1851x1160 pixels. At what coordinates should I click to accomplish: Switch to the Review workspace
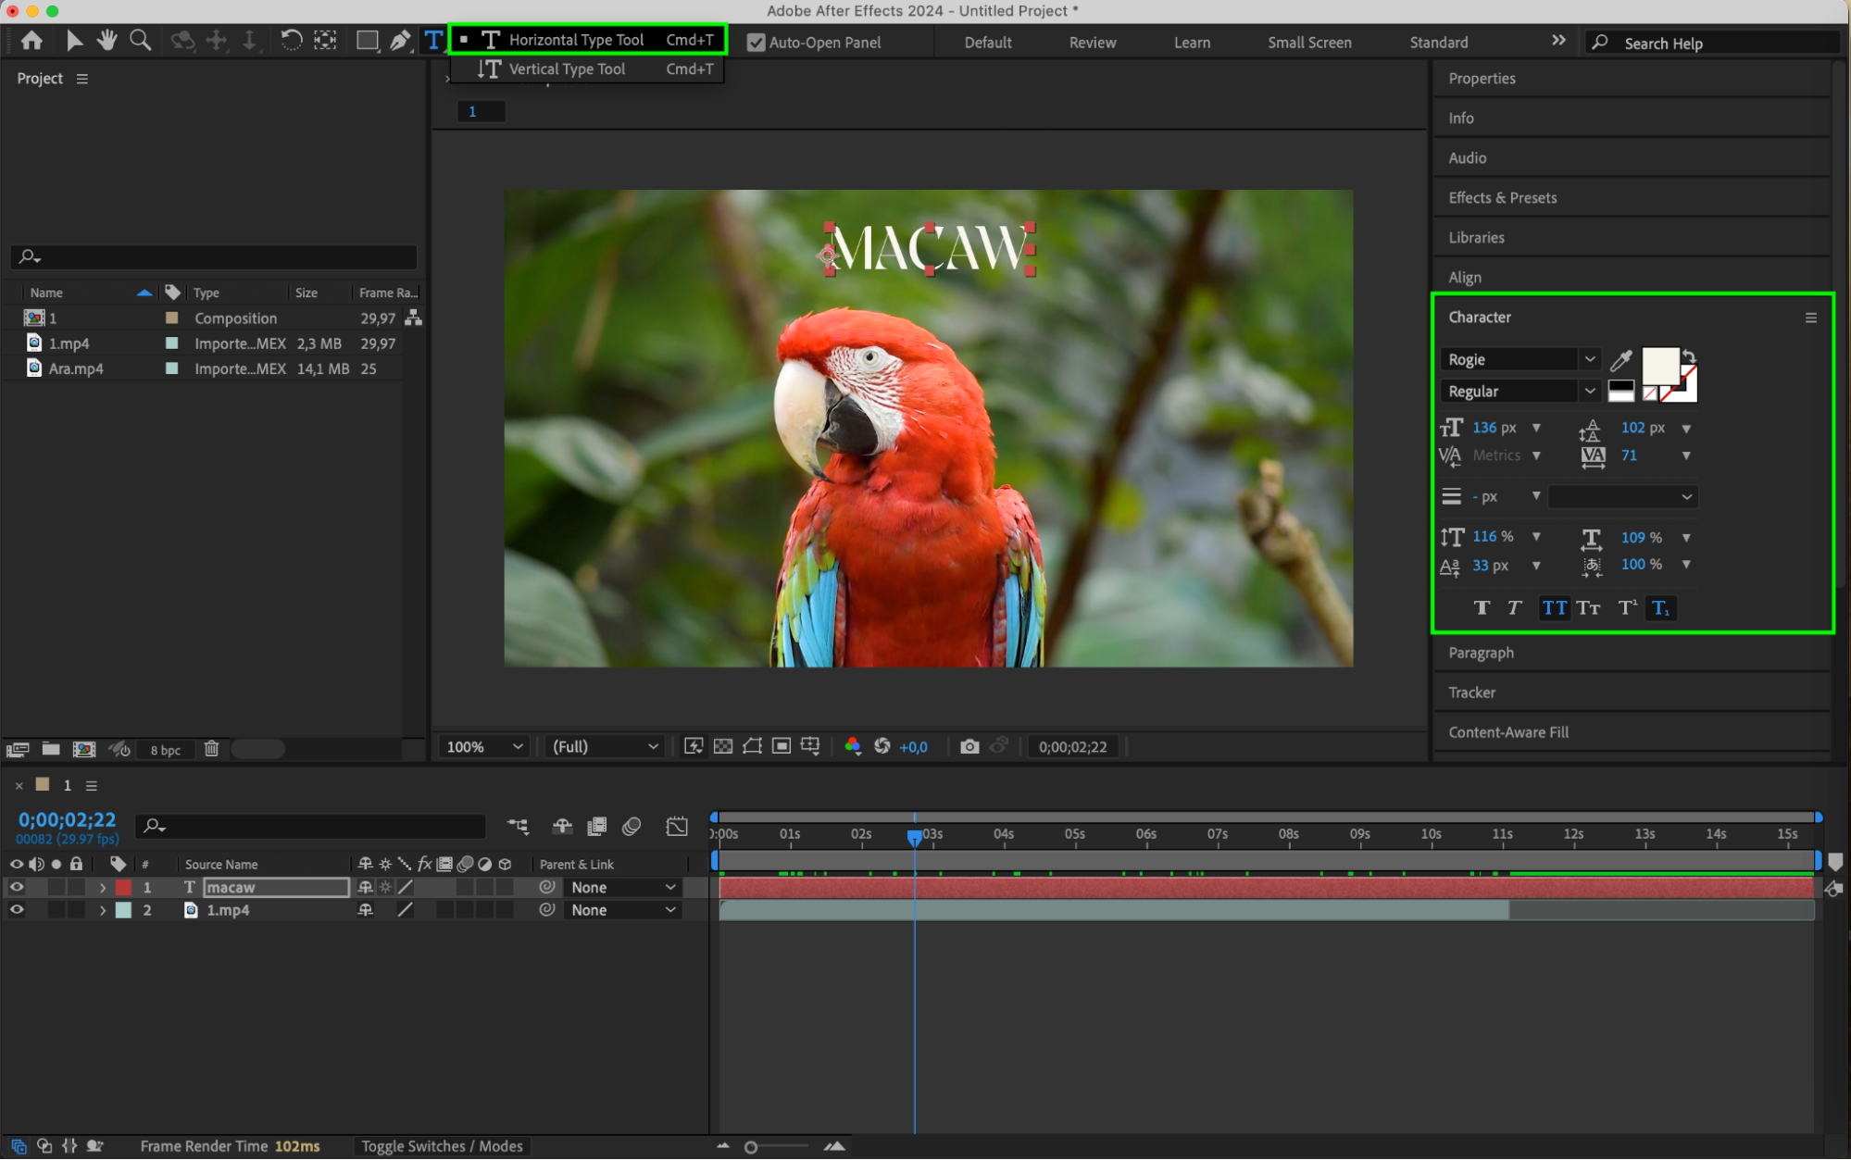[1092, 43]
